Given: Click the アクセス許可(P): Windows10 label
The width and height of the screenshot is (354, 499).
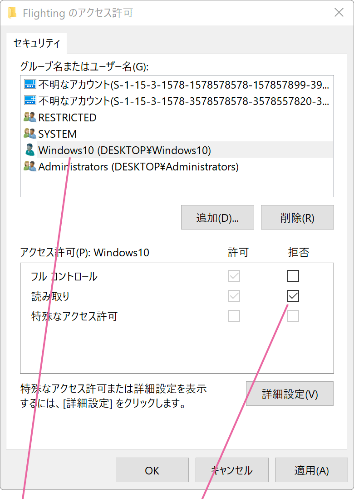Looking at the screenshot, I should [84, 252].
